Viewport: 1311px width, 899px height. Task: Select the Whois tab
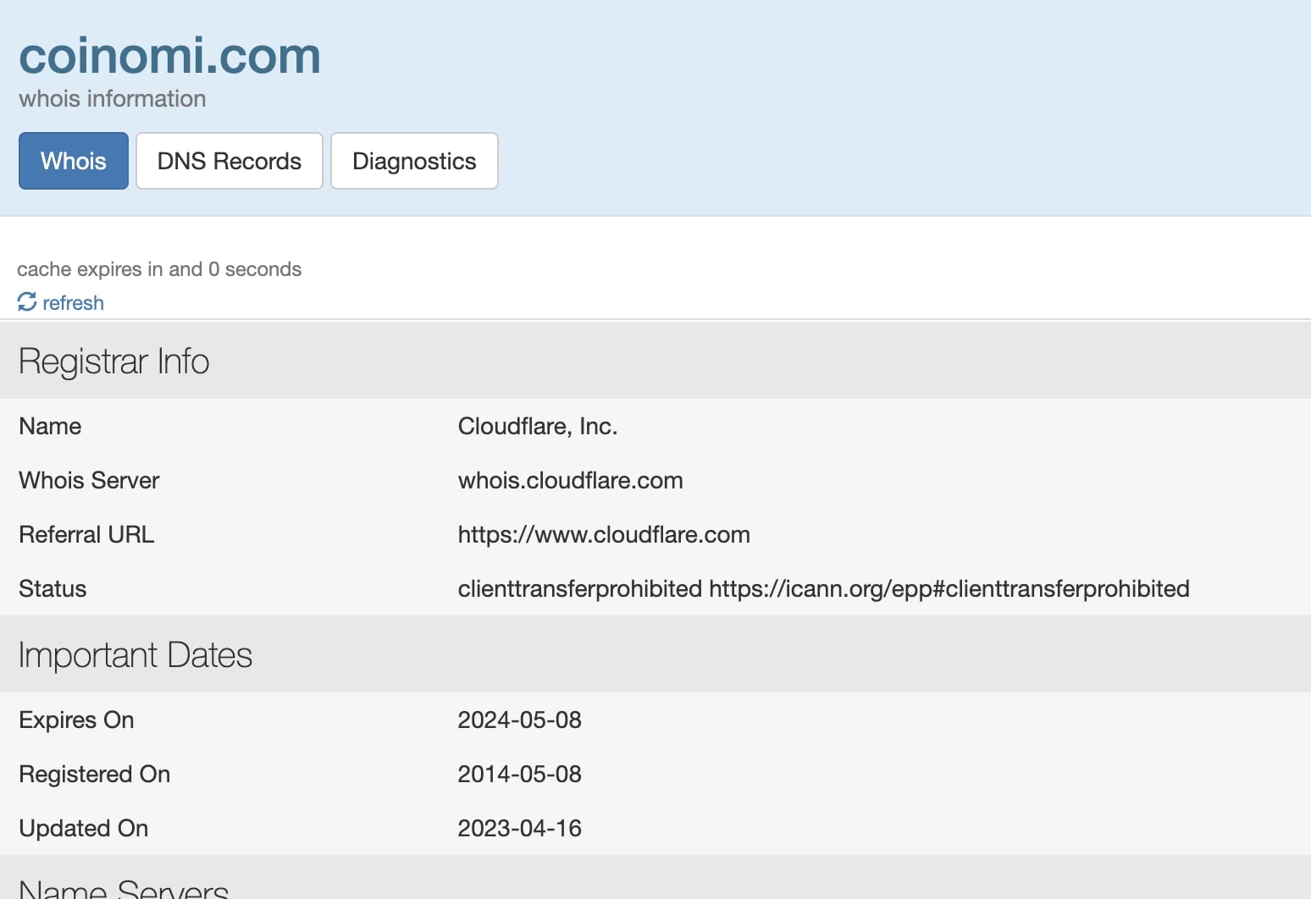tap(74, 161)
